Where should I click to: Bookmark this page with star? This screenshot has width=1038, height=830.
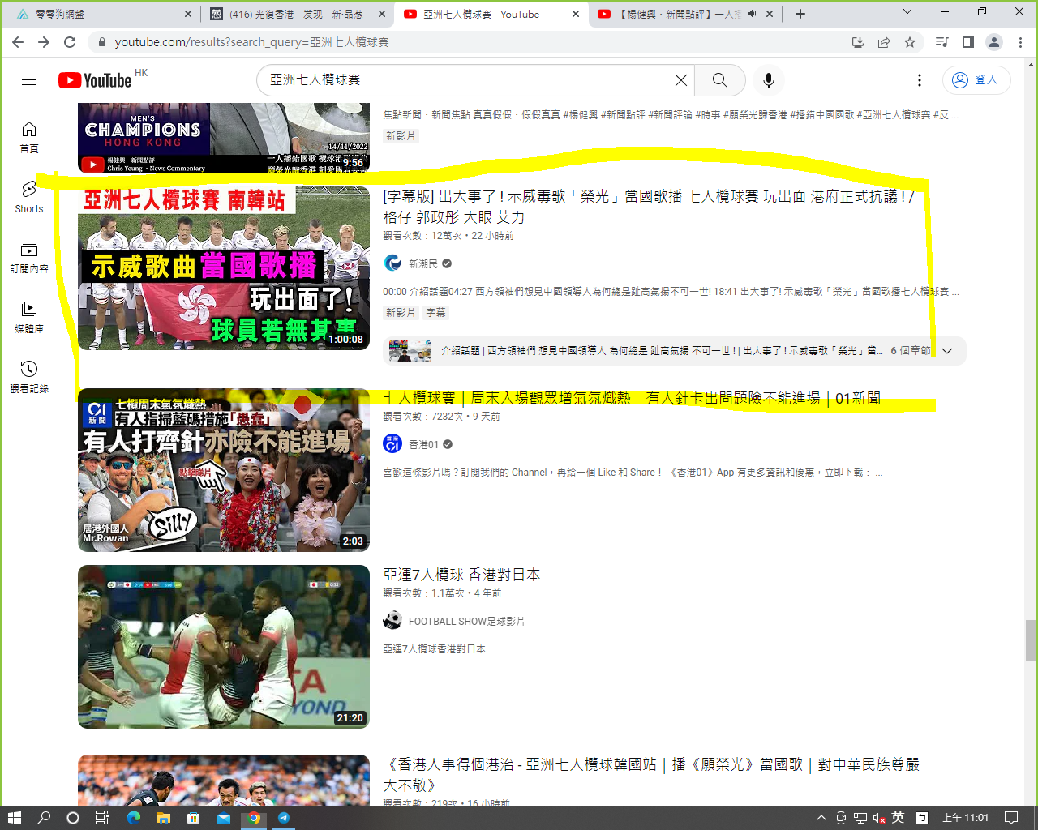point(910,42)
